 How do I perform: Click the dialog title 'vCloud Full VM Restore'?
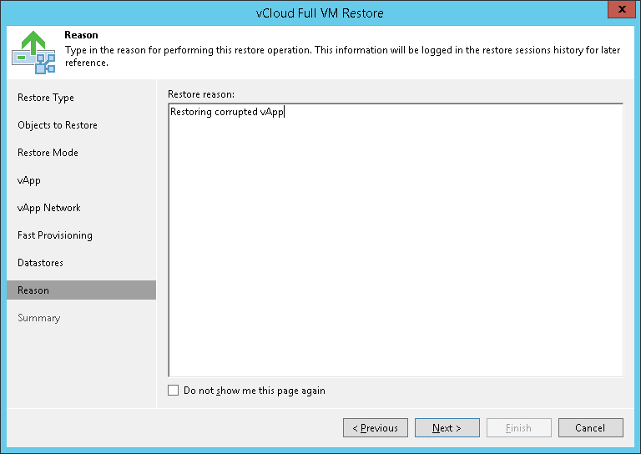(320, 13)
